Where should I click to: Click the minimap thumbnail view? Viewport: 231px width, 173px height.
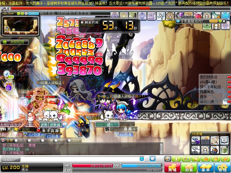click(21, 25)
